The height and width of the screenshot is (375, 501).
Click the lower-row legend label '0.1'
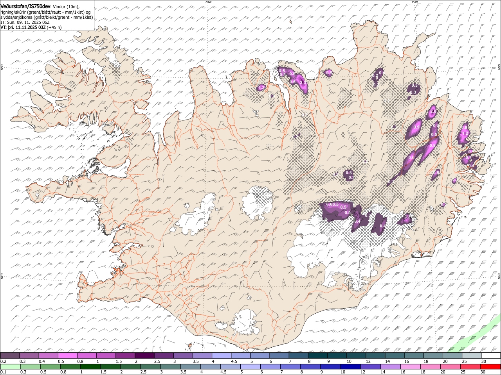pyautogui.click(x=3, y=372)
